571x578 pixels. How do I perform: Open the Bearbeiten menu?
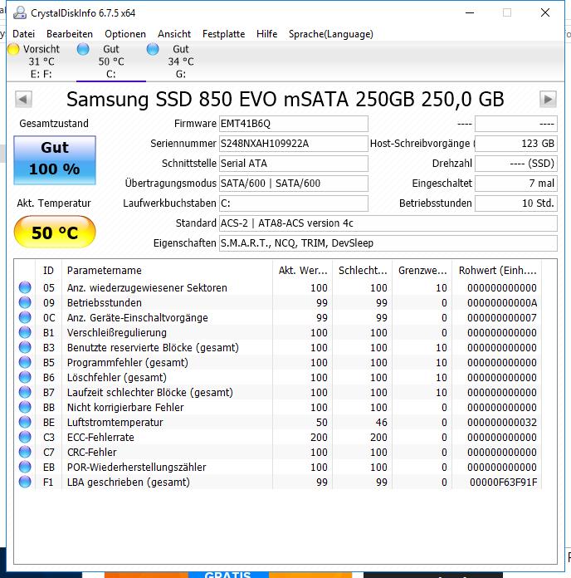70,34
